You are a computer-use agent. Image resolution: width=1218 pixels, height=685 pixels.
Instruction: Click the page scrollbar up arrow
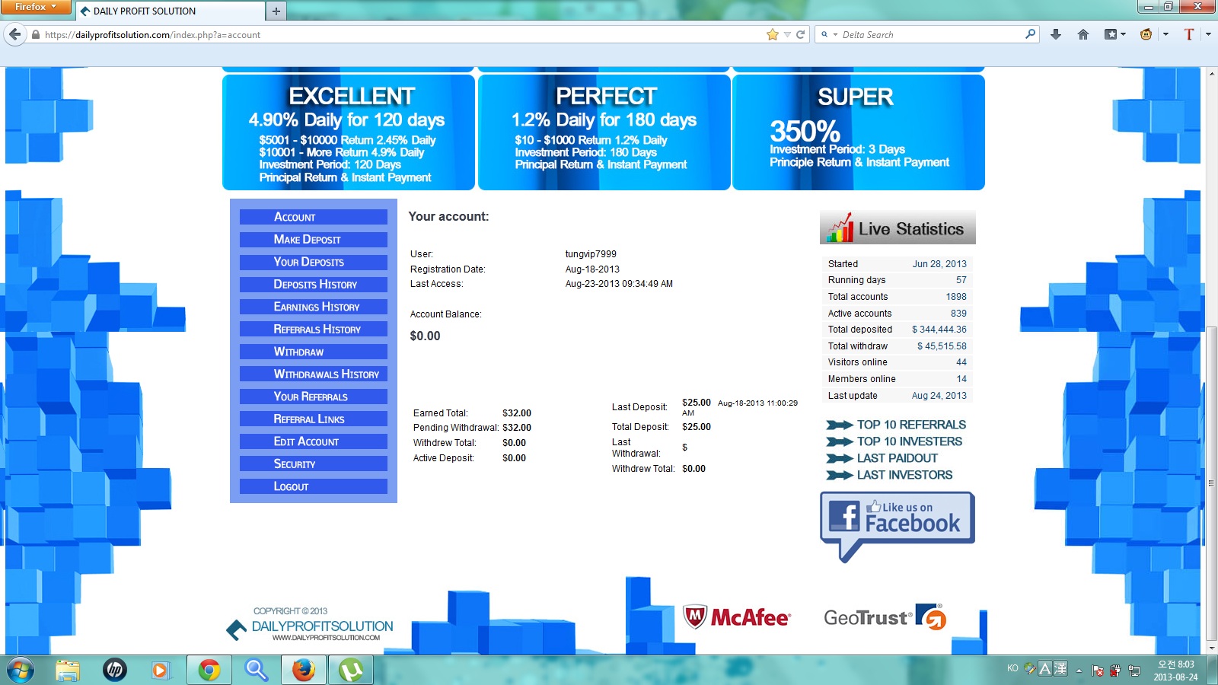(1212, 74)
